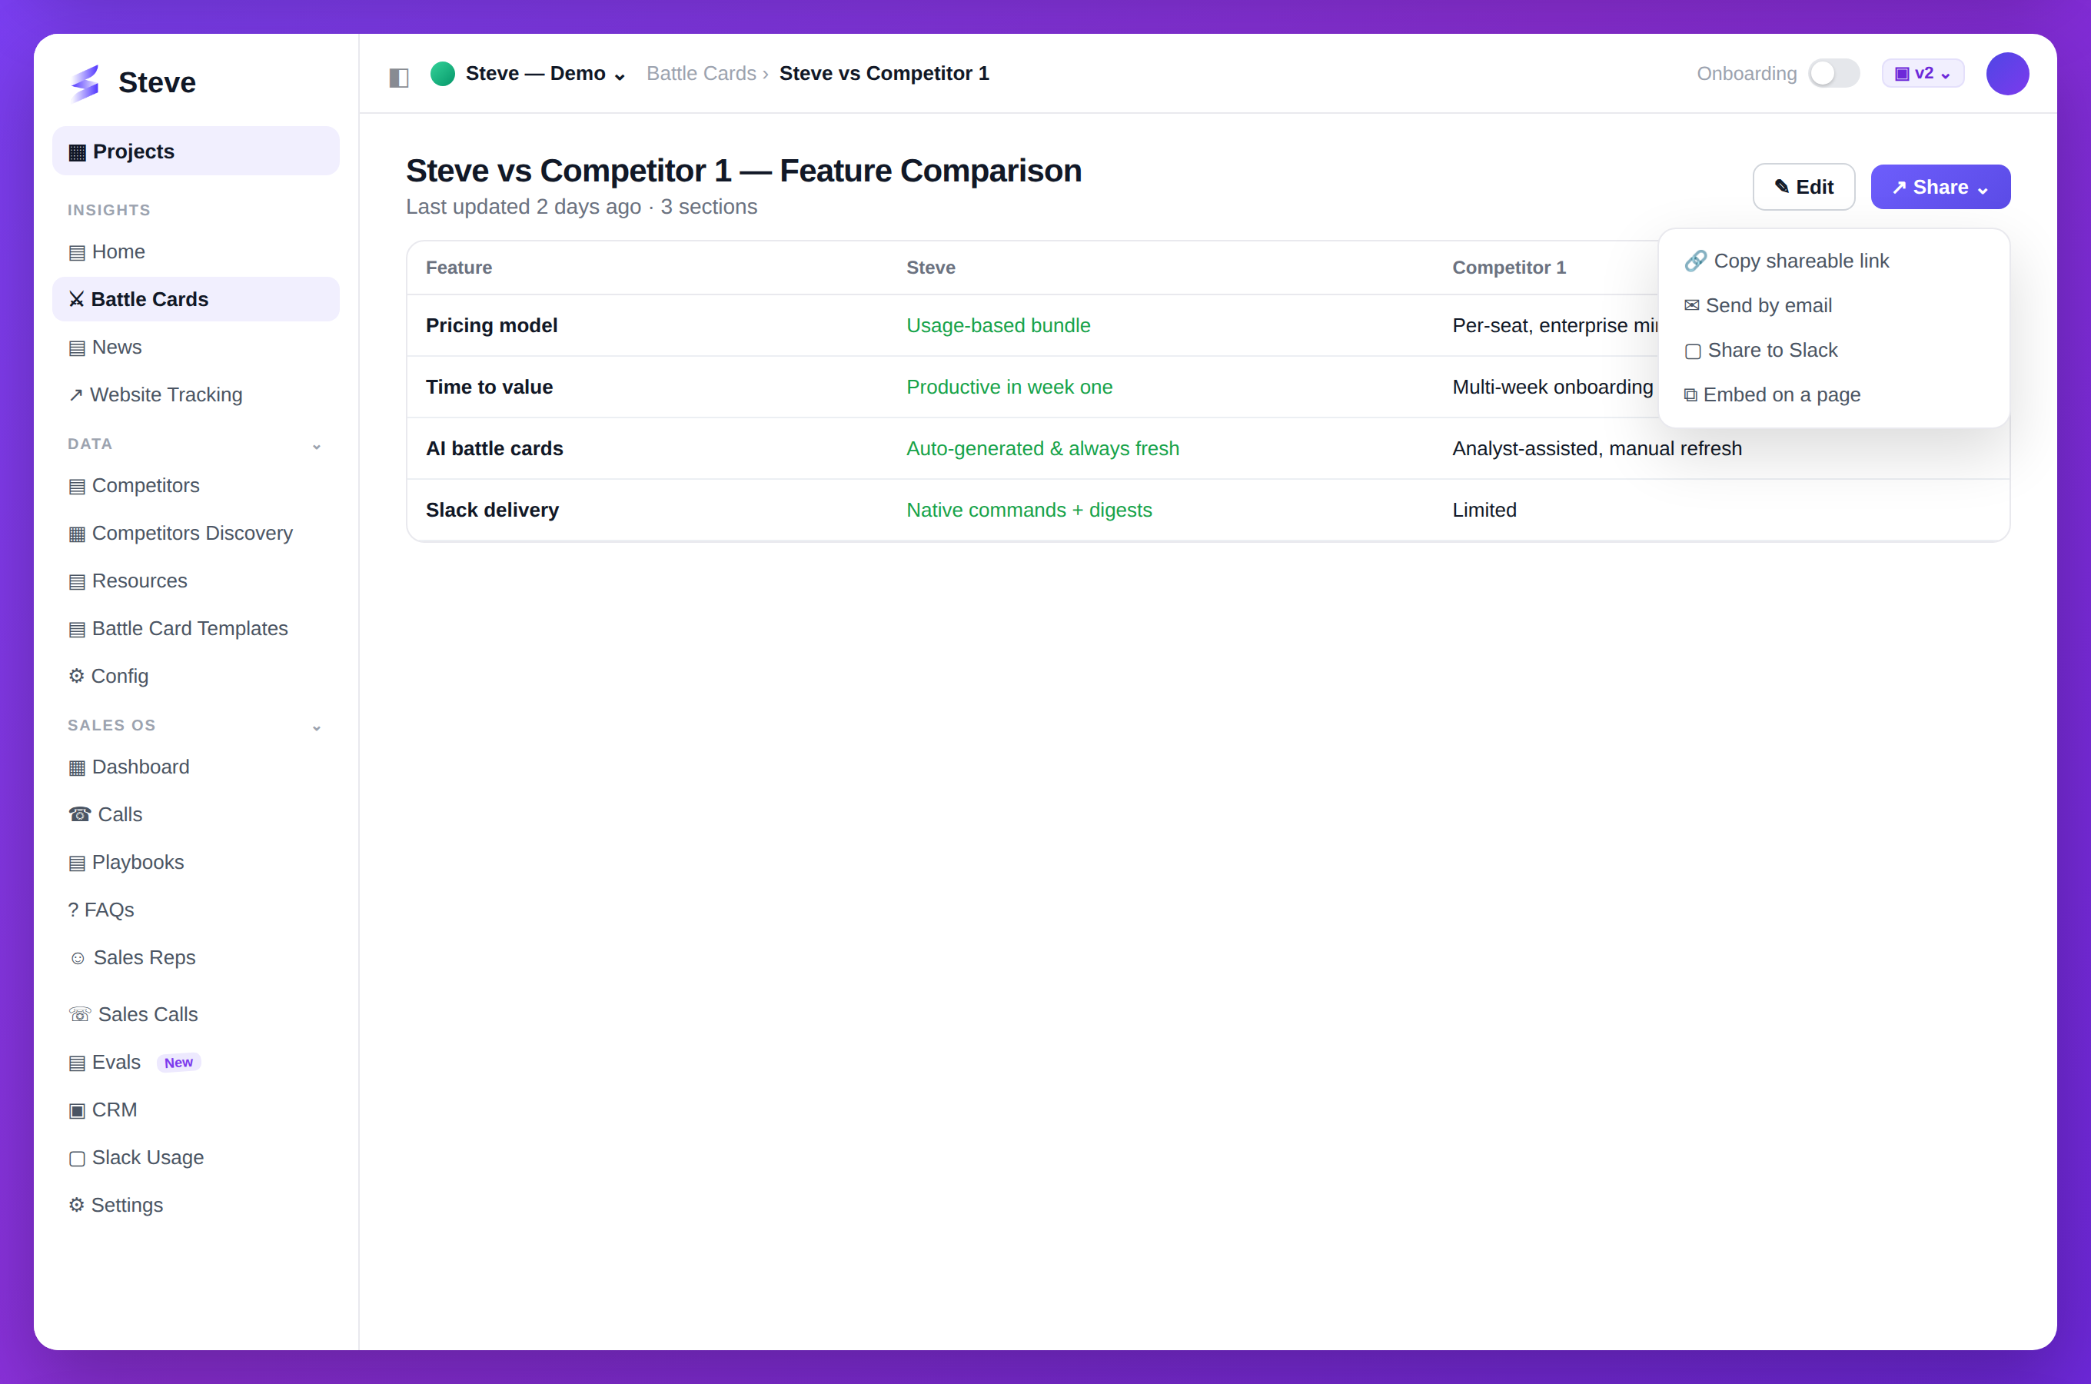Click the AI battle cards row label
The width and height of the screenshot is (2091, 1384).
tap(494, 449)
